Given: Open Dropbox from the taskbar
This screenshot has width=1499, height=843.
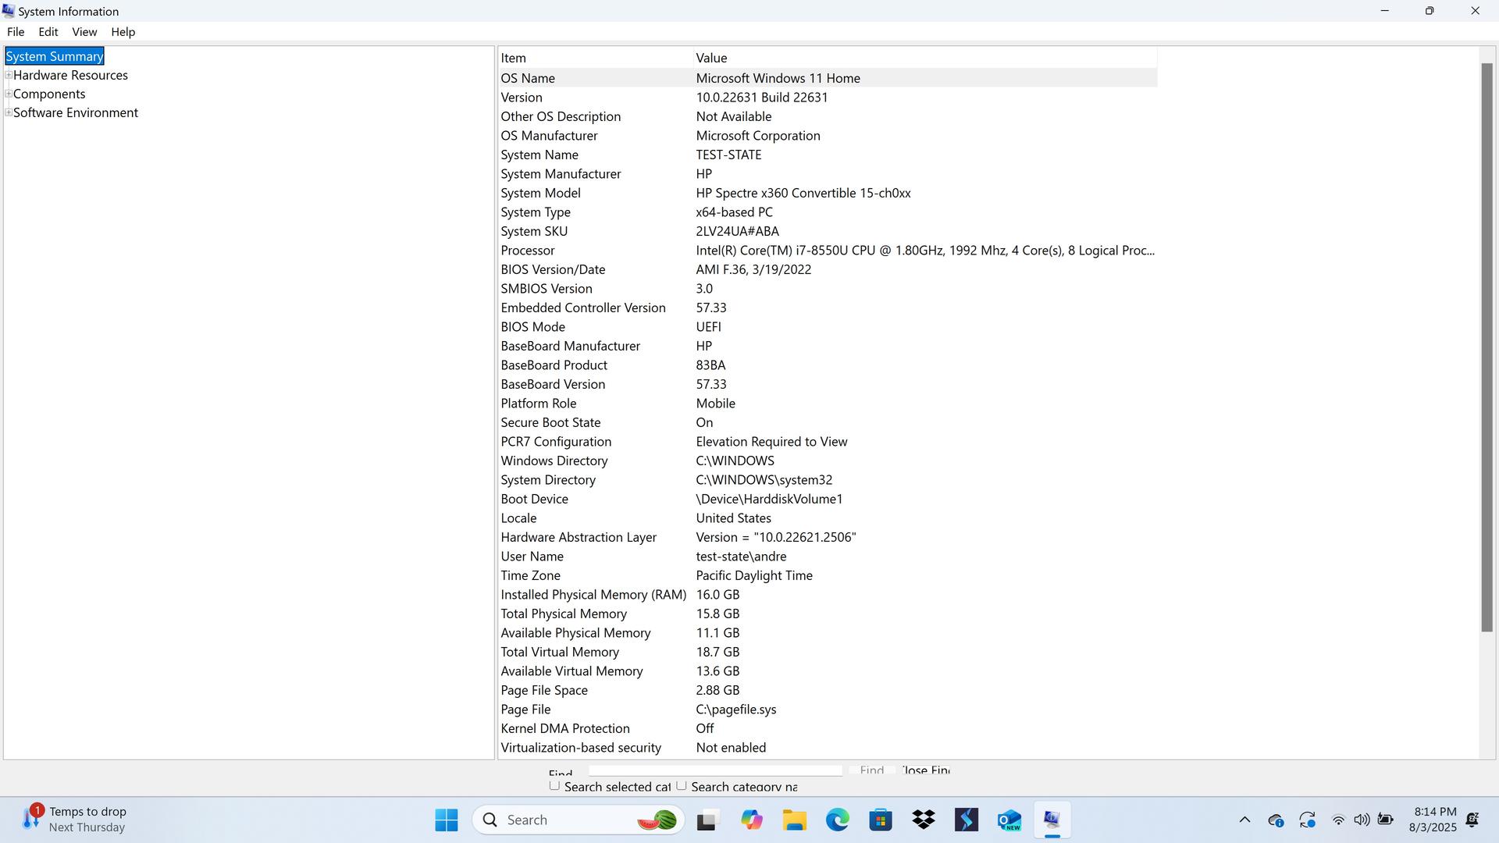Looking at the screenshot, I should (x=924, y=820).
